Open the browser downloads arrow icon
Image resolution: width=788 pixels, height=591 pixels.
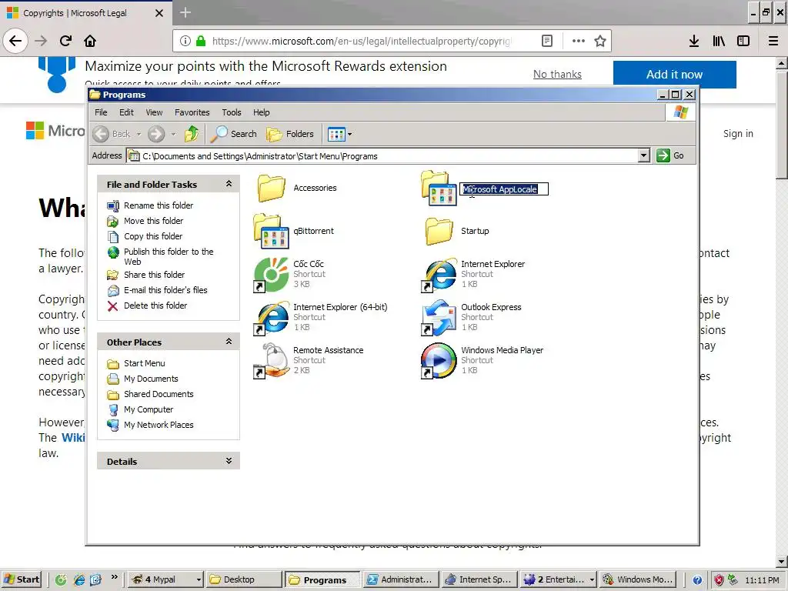[694, 41]
